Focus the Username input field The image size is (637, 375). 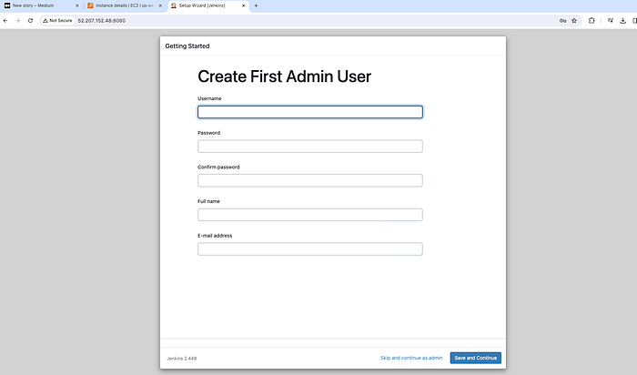coord(310,112)
